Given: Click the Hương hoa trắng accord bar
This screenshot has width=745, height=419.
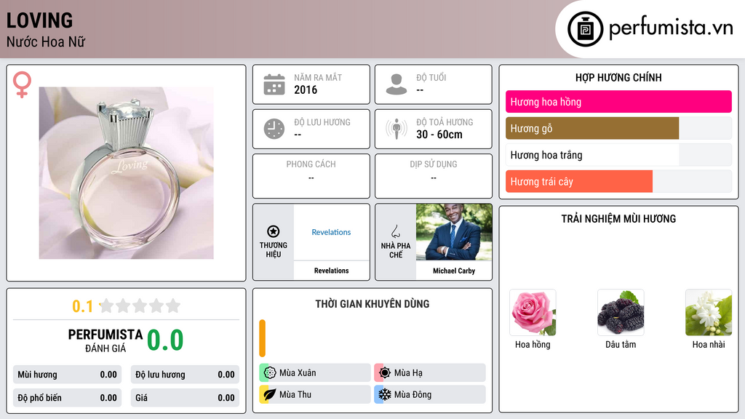Looking at the screenshot, I should 618,155.
